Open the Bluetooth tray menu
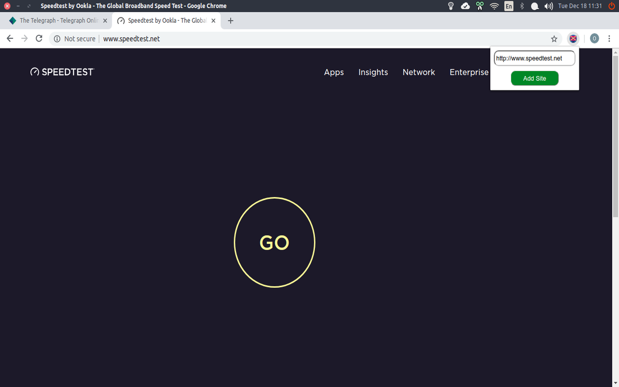 [x=522, y=6]
